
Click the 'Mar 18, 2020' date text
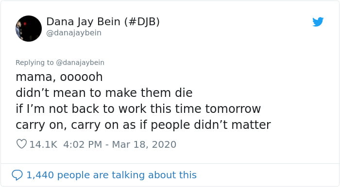(144, 144)
